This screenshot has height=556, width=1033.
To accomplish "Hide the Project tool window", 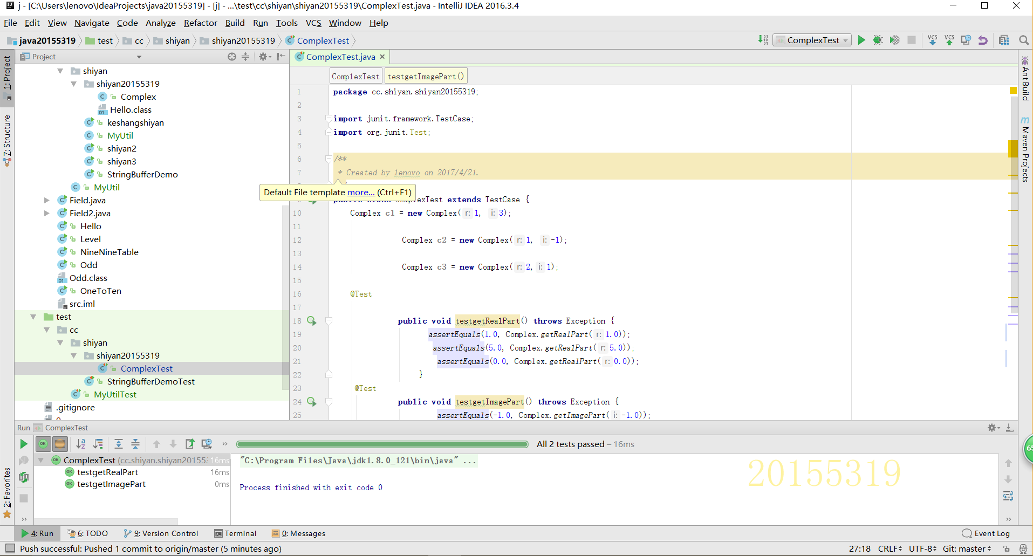I will [x=281, y=57].
